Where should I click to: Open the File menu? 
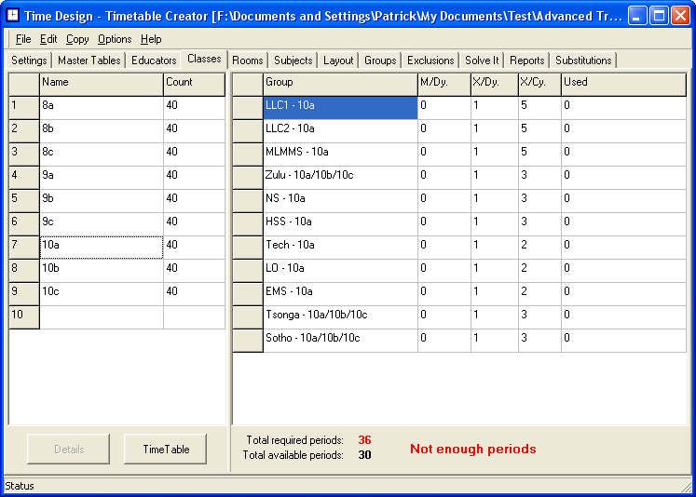(x=23, y=39)
